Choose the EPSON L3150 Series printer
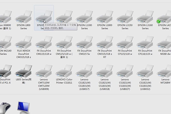Screen dimensions: 171x114 pos(125,17)
